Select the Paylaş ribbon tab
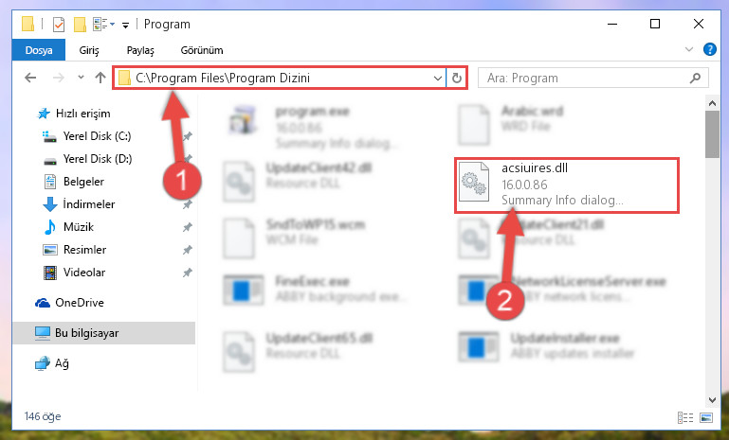The image size is (729, 440). (x=140, y=50)
